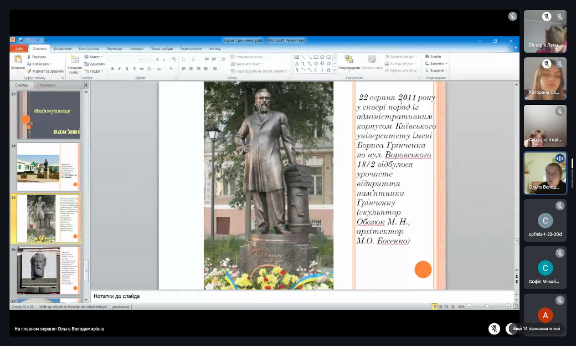Toggle bold text formatting
Viewport: 576px width, 346px height.
coord(112,69)
